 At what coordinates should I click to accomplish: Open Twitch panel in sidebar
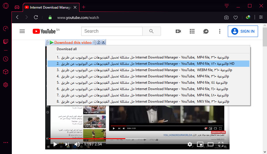pyautogui.click(x=6, y=42)
